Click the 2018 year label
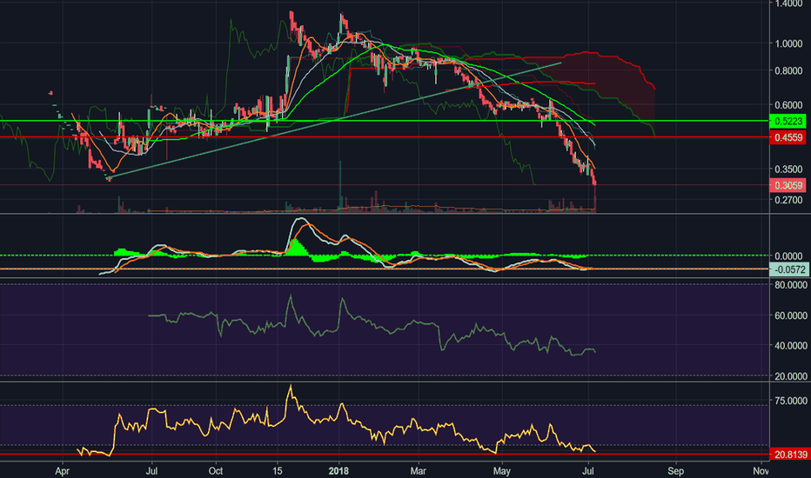 (x=338, y=471)
